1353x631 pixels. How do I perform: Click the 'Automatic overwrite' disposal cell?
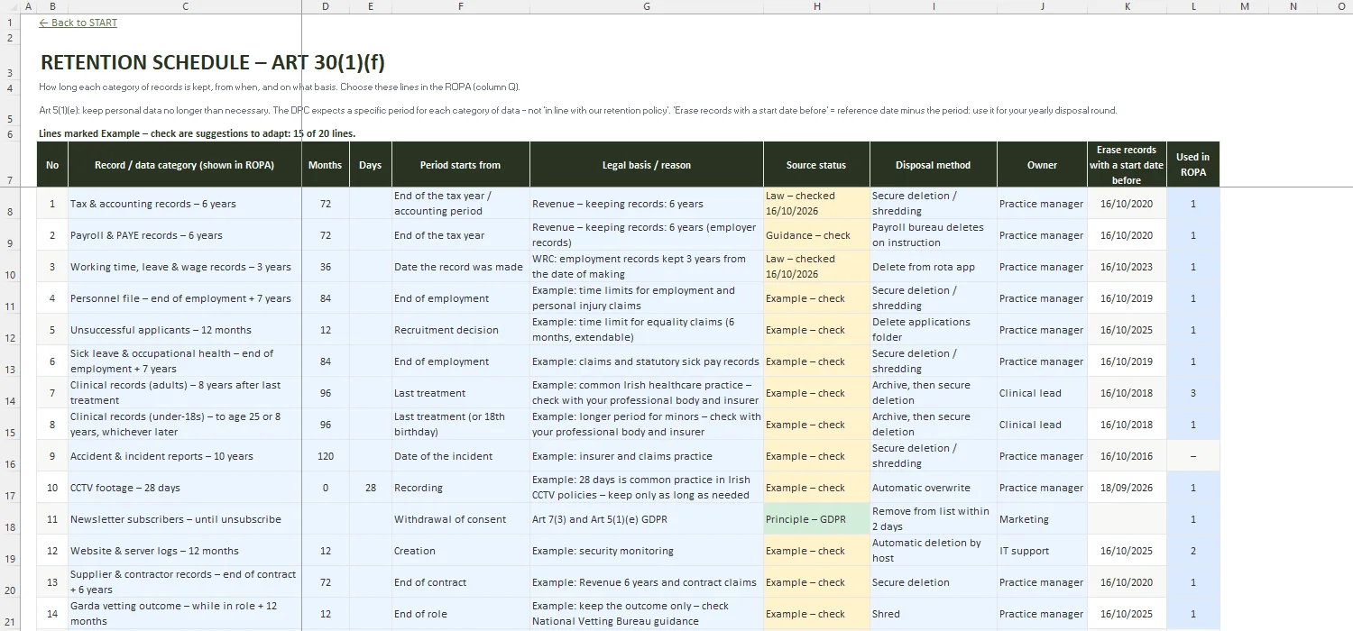pos(934,488)
